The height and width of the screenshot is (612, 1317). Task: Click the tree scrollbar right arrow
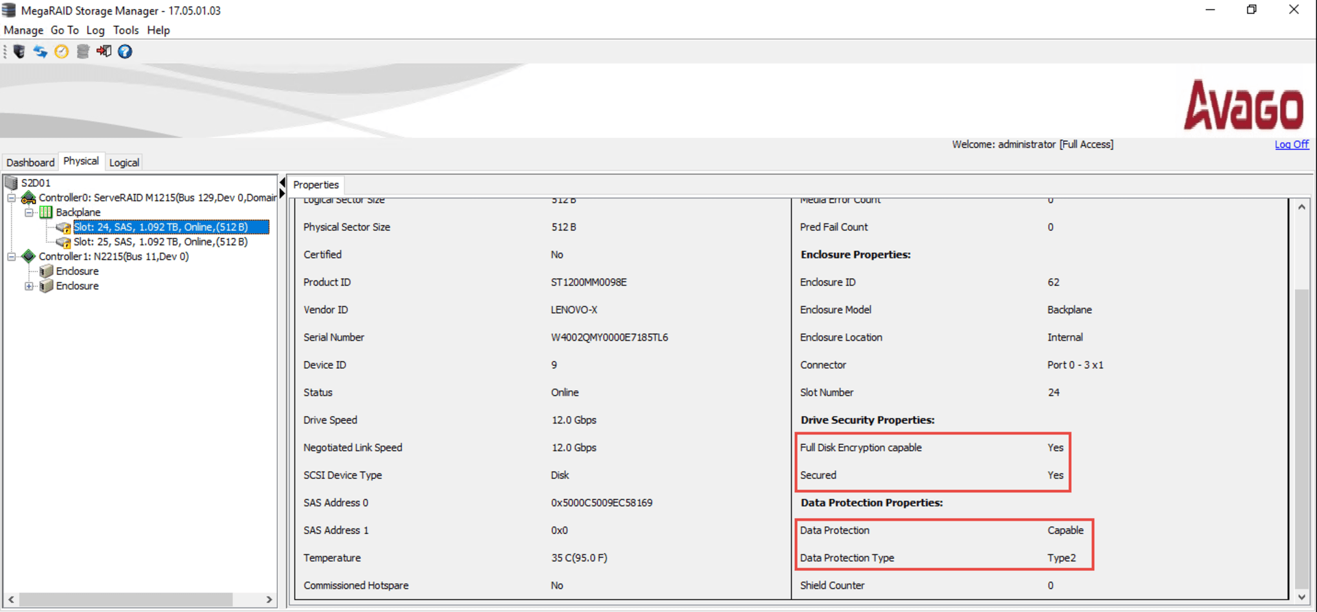tap(269, 600)
